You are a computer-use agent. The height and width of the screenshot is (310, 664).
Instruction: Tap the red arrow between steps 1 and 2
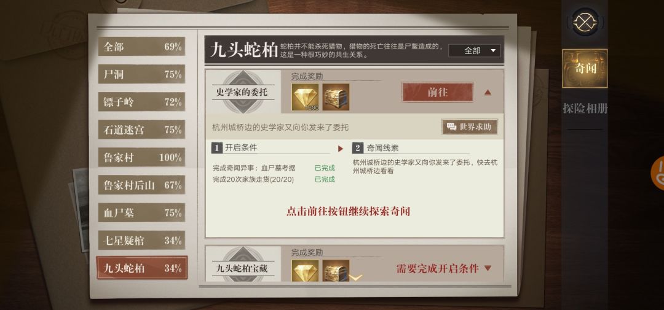point(341,149)
